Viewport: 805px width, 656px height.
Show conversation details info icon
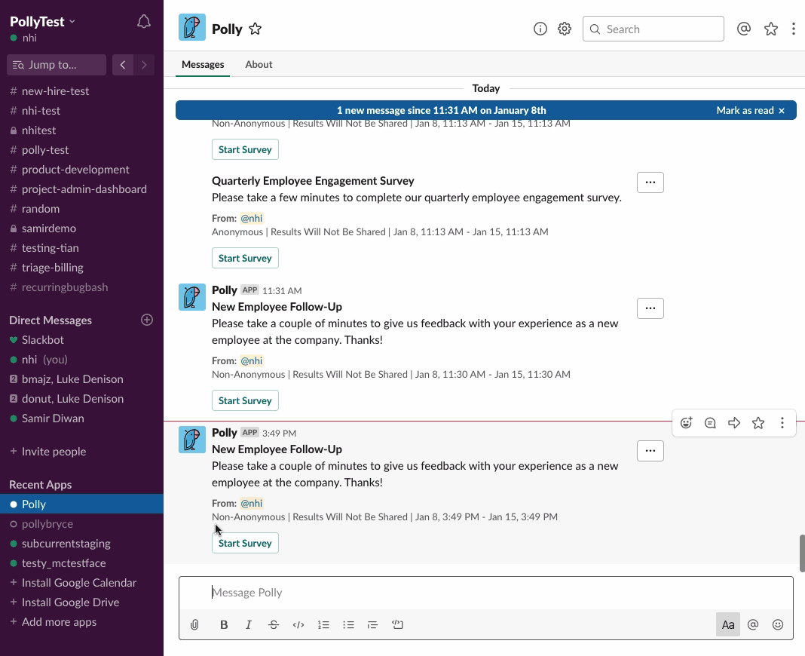(540, 29)
